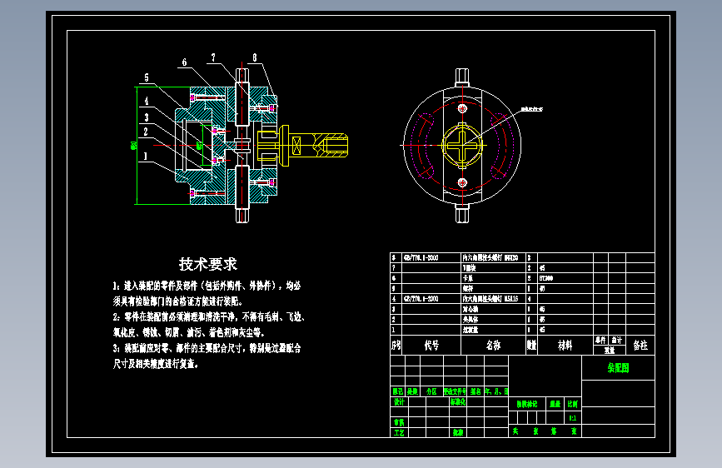
Task: Click the leader annotation text beside the circular view
Action: pos(531,109)
